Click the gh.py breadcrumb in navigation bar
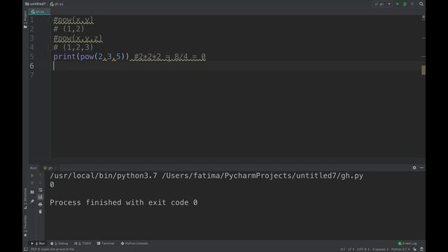448x252 pixels. (x=57, y=4)
